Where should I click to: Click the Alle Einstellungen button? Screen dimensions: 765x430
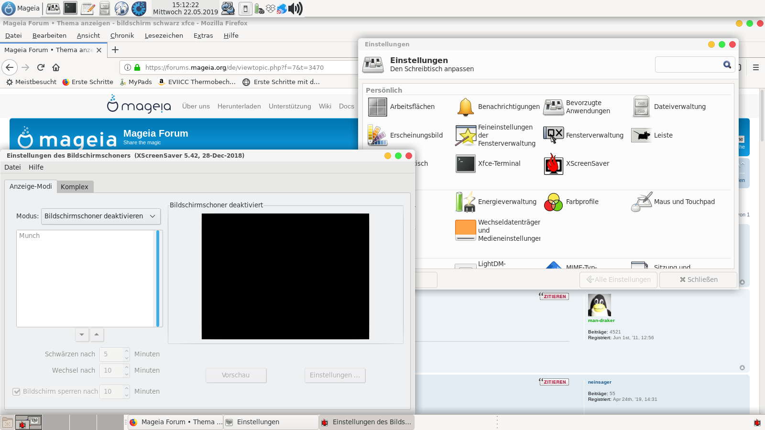[619, 279]
